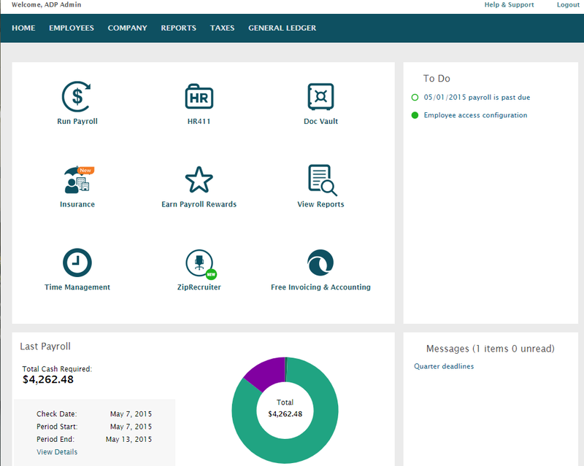Click the Check Date value May 7, 2015
This screenshot has height=466, width=584.
click(x=131, y=414)
